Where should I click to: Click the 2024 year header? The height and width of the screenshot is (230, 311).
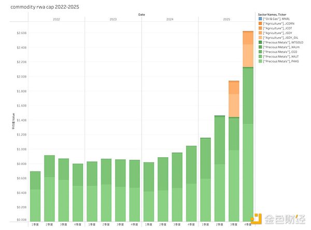click(x=169, y=19)
